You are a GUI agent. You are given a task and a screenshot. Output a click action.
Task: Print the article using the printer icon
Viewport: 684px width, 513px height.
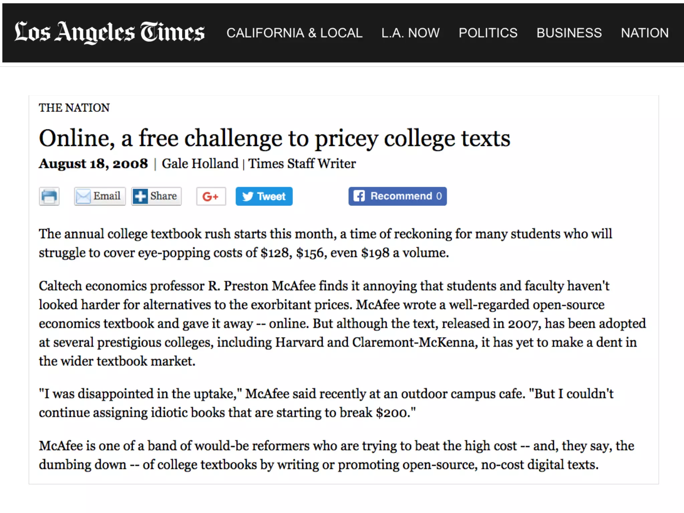click(49, 196)
